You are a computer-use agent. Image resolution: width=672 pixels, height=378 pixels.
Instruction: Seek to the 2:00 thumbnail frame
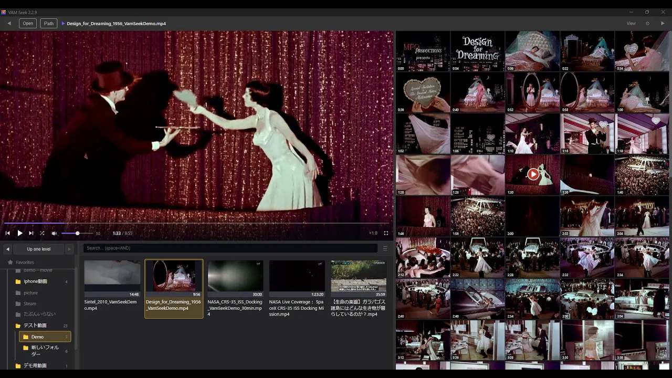tap(532, 216)
